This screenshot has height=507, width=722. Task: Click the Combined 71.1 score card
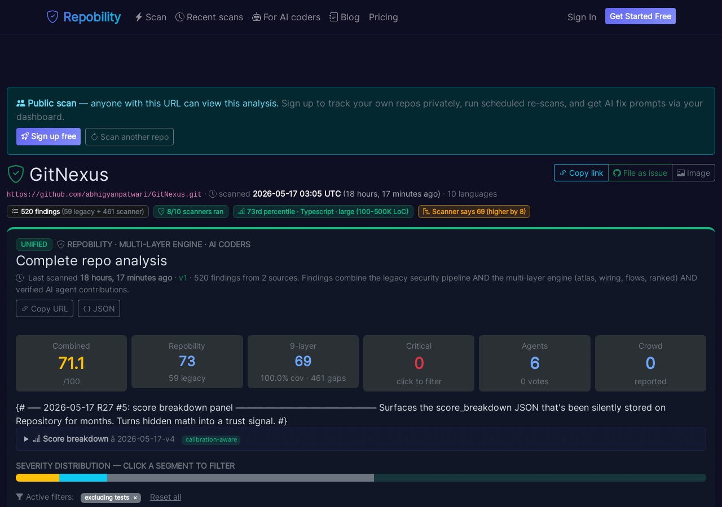pyautogui.click(x=71, y=363)
